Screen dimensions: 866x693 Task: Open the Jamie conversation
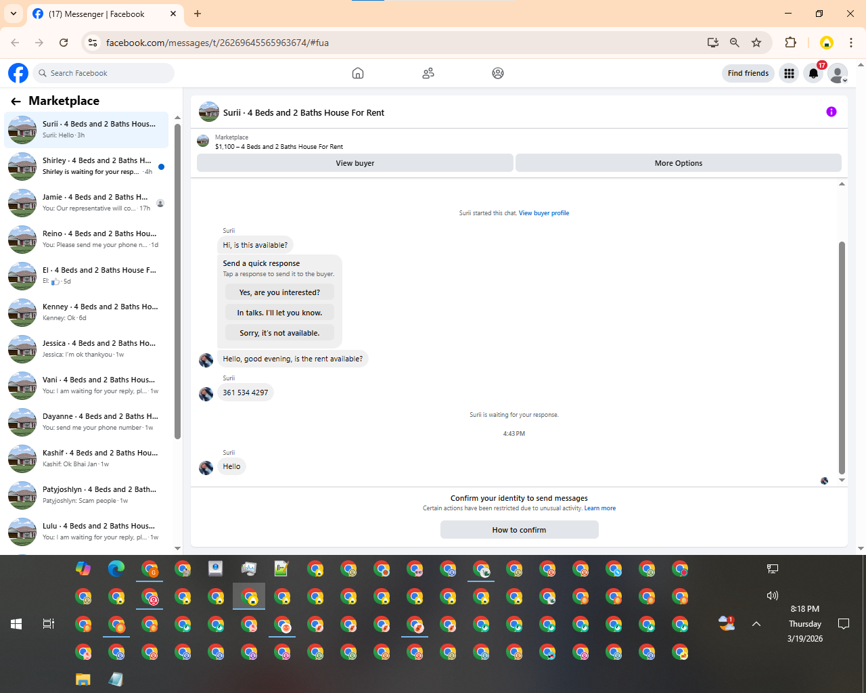[87, 203]
